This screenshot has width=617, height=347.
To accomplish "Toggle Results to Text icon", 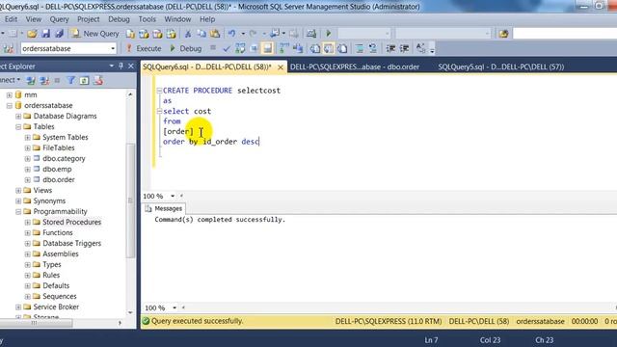I will 315,49.
